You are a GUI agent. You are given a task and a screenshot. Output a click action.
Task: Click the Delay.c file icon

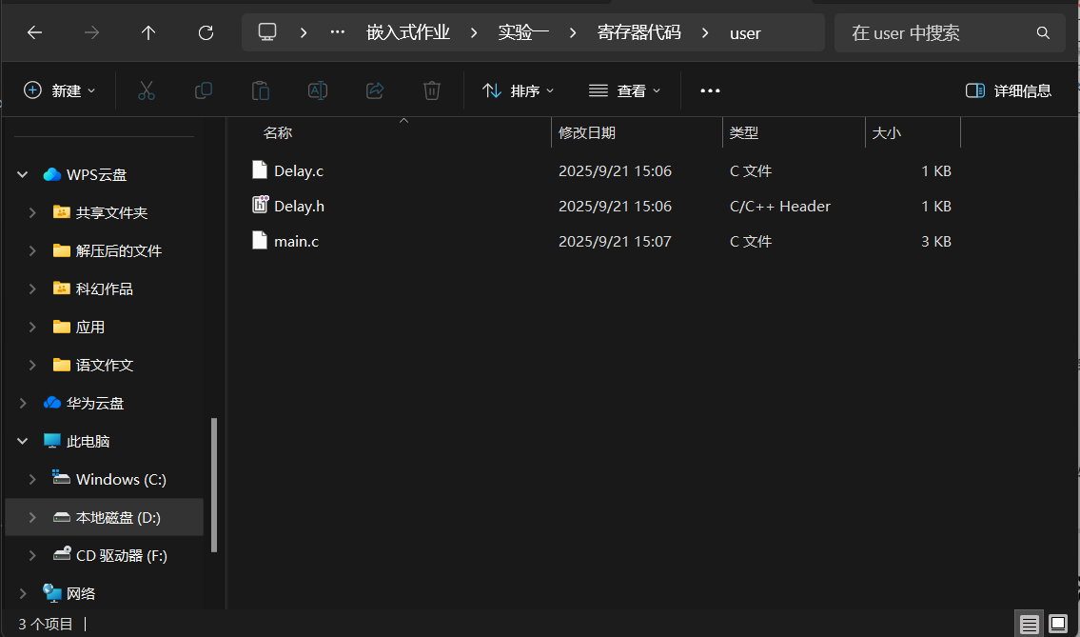[x=260, y=169]
